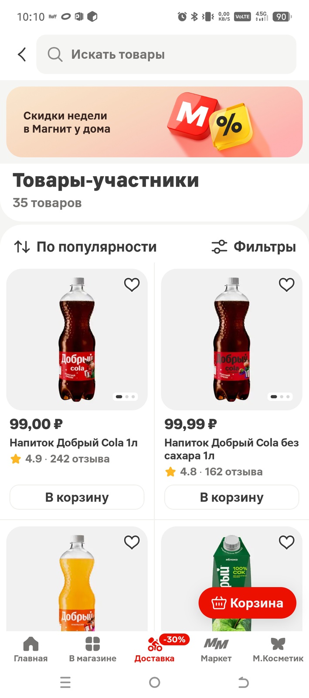Image resolution: width=309 pixels, height=698 pixels.
Task: Open the "Маркет" tab icon
Action: (216, 644)
